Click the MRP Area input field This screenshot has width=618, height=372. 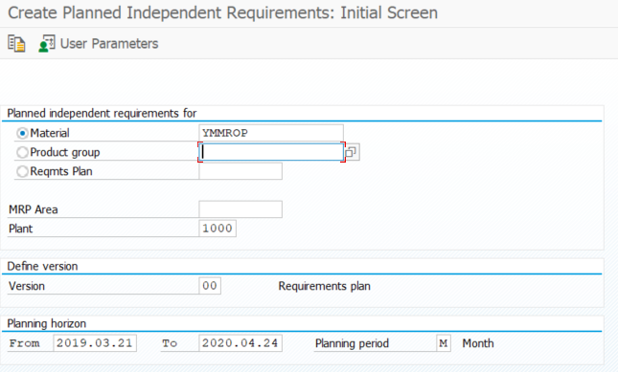(x=240, y=209)
